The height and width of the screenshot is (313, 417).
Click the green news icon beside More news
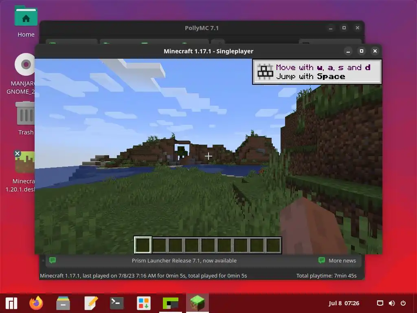(x=322, y=260)
